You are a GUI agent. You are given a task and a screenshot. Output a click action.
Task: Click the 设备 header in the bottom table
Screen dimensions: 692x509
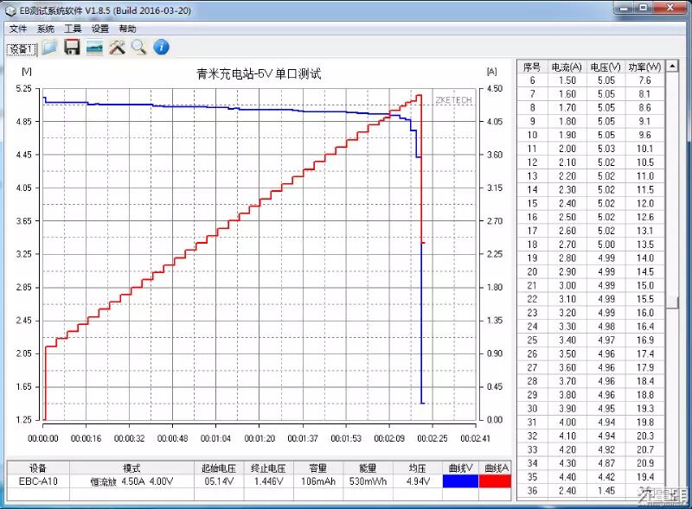point(38,468)
